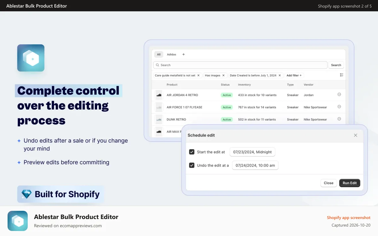
Task: Remove the 'Date Created is before July 1, 2024' filter
Action: tap(280, 76)
